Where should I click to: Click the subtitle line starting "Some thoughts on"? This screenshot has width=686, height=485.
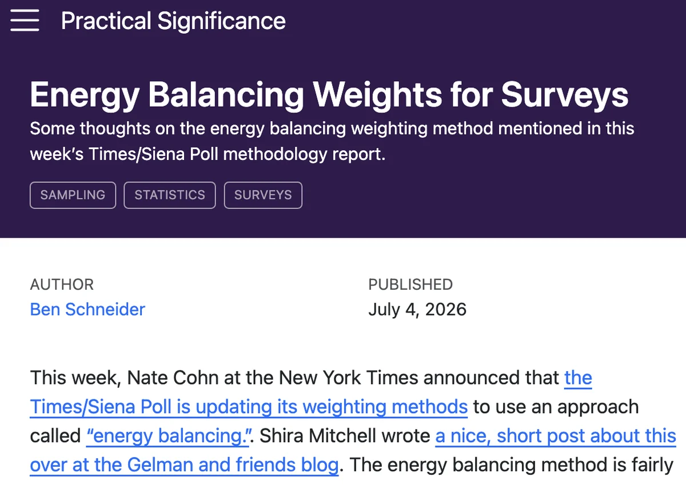coord(332,128)
